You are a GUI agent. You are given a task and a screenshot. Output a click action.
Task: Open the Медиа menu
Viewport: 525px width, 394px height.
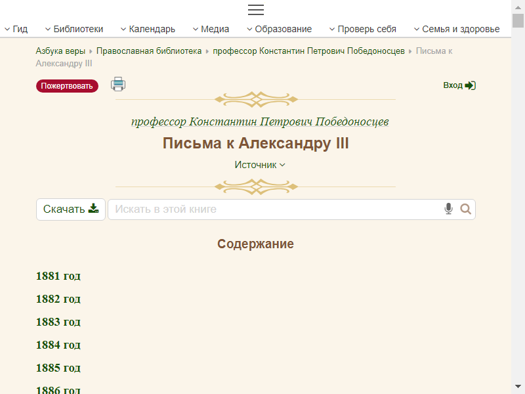tap(211, 29)
